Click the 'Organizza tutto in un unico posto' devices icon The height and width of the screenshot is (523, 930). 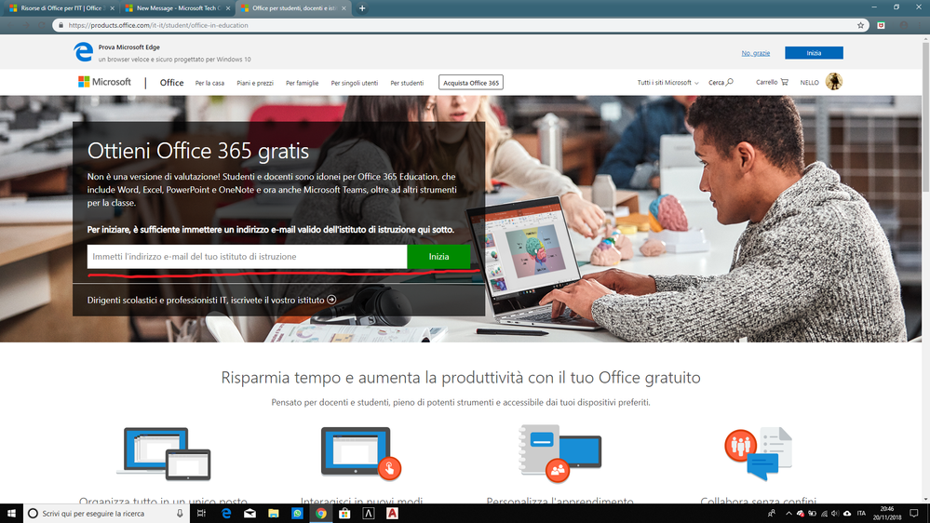click(x=164, y=453)
